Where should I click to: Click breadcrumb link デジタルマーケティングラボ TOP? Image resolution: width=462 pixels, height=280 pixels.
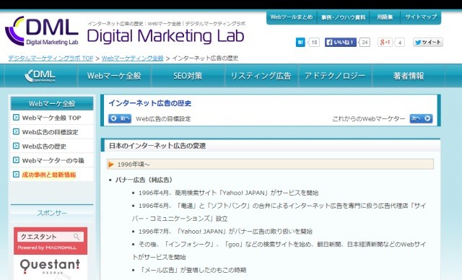[x=51, y=58]
